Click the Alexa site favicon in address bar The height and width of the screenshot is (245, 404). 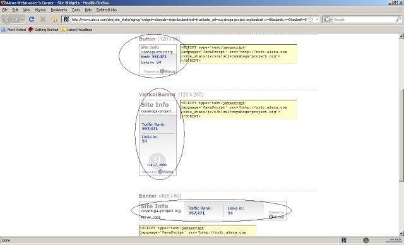click(x=66, y=20)
